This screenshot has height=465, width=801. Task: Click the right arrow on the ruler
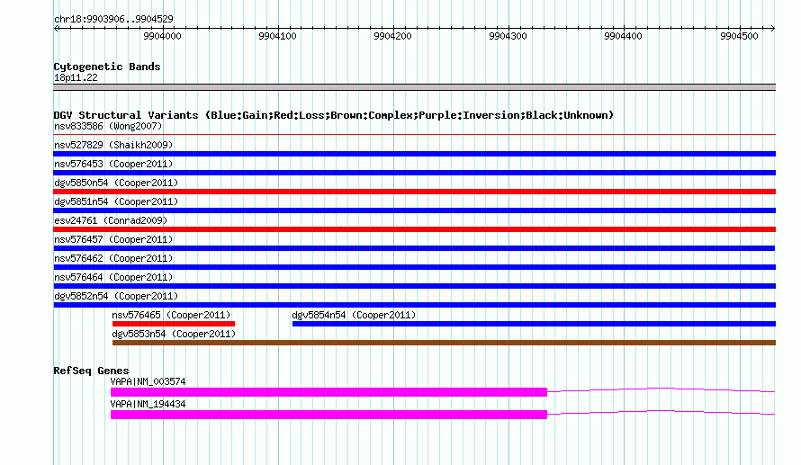[x=773, y=29]
